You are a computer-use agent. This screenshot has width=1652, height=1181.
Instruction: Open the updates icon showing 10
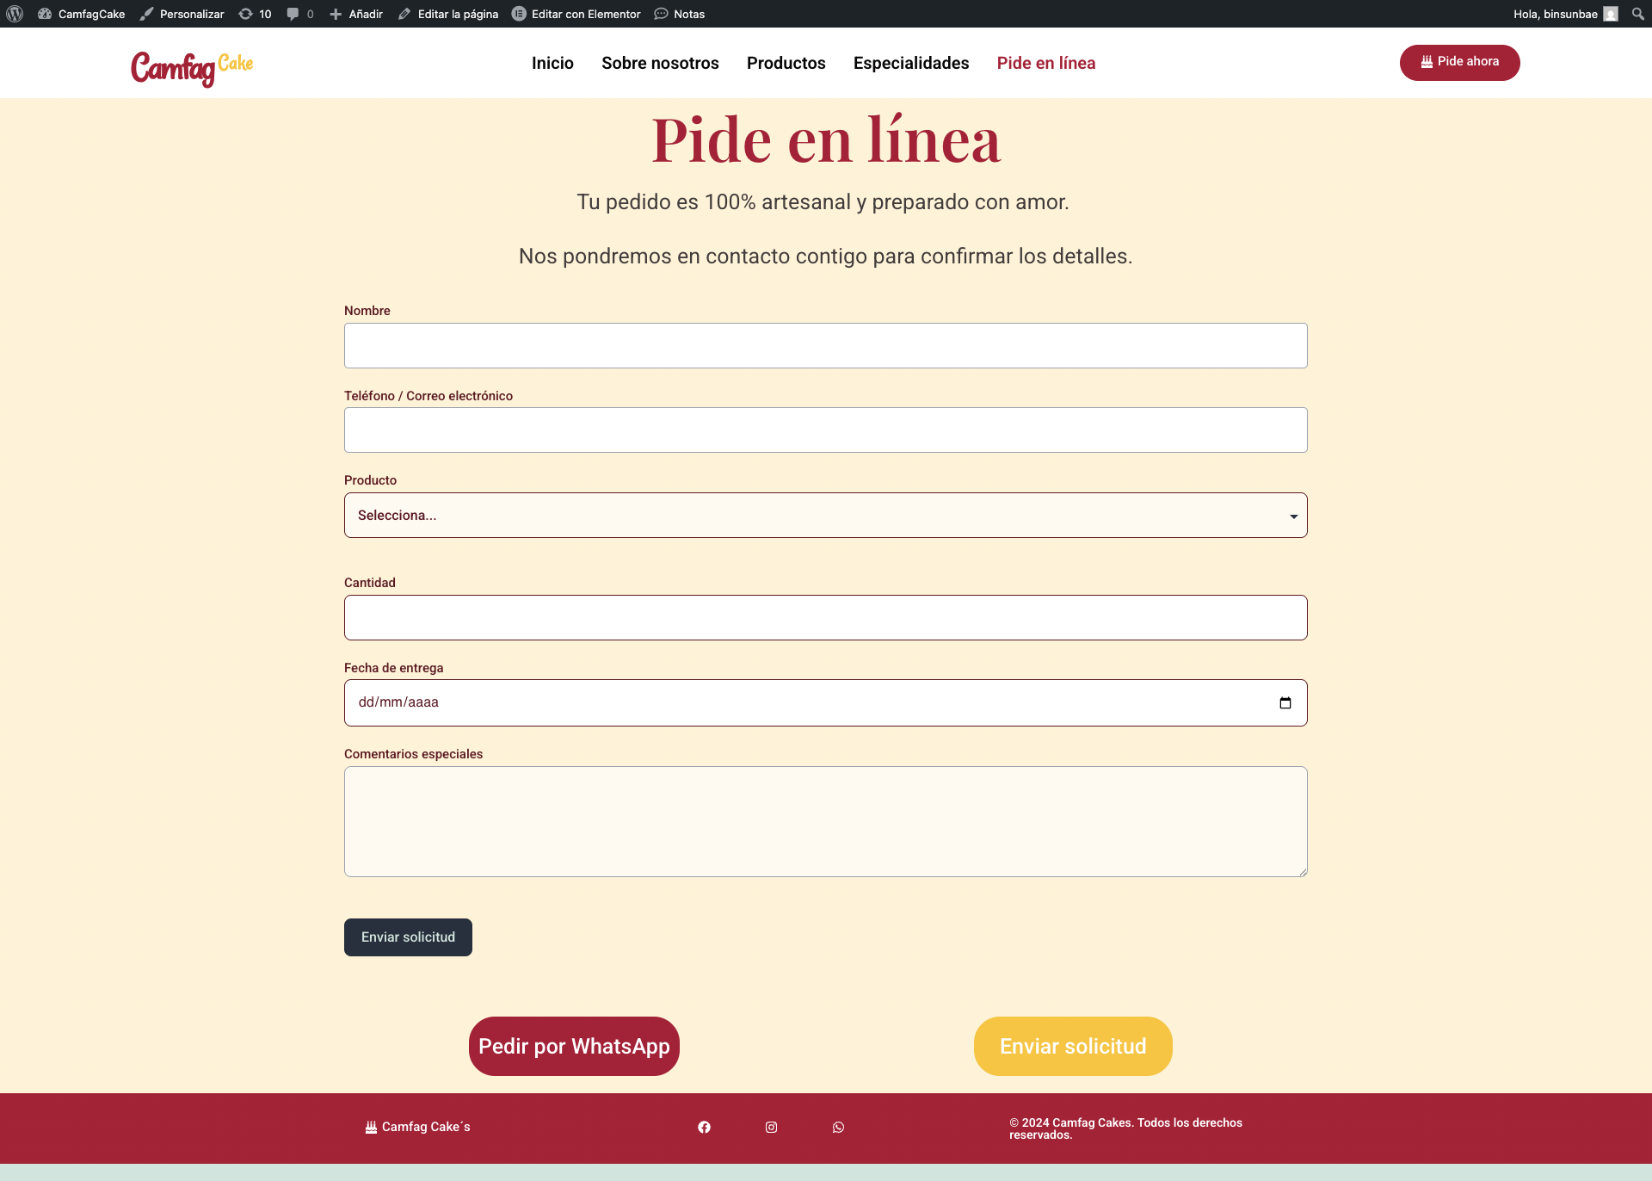click(255, 14)
